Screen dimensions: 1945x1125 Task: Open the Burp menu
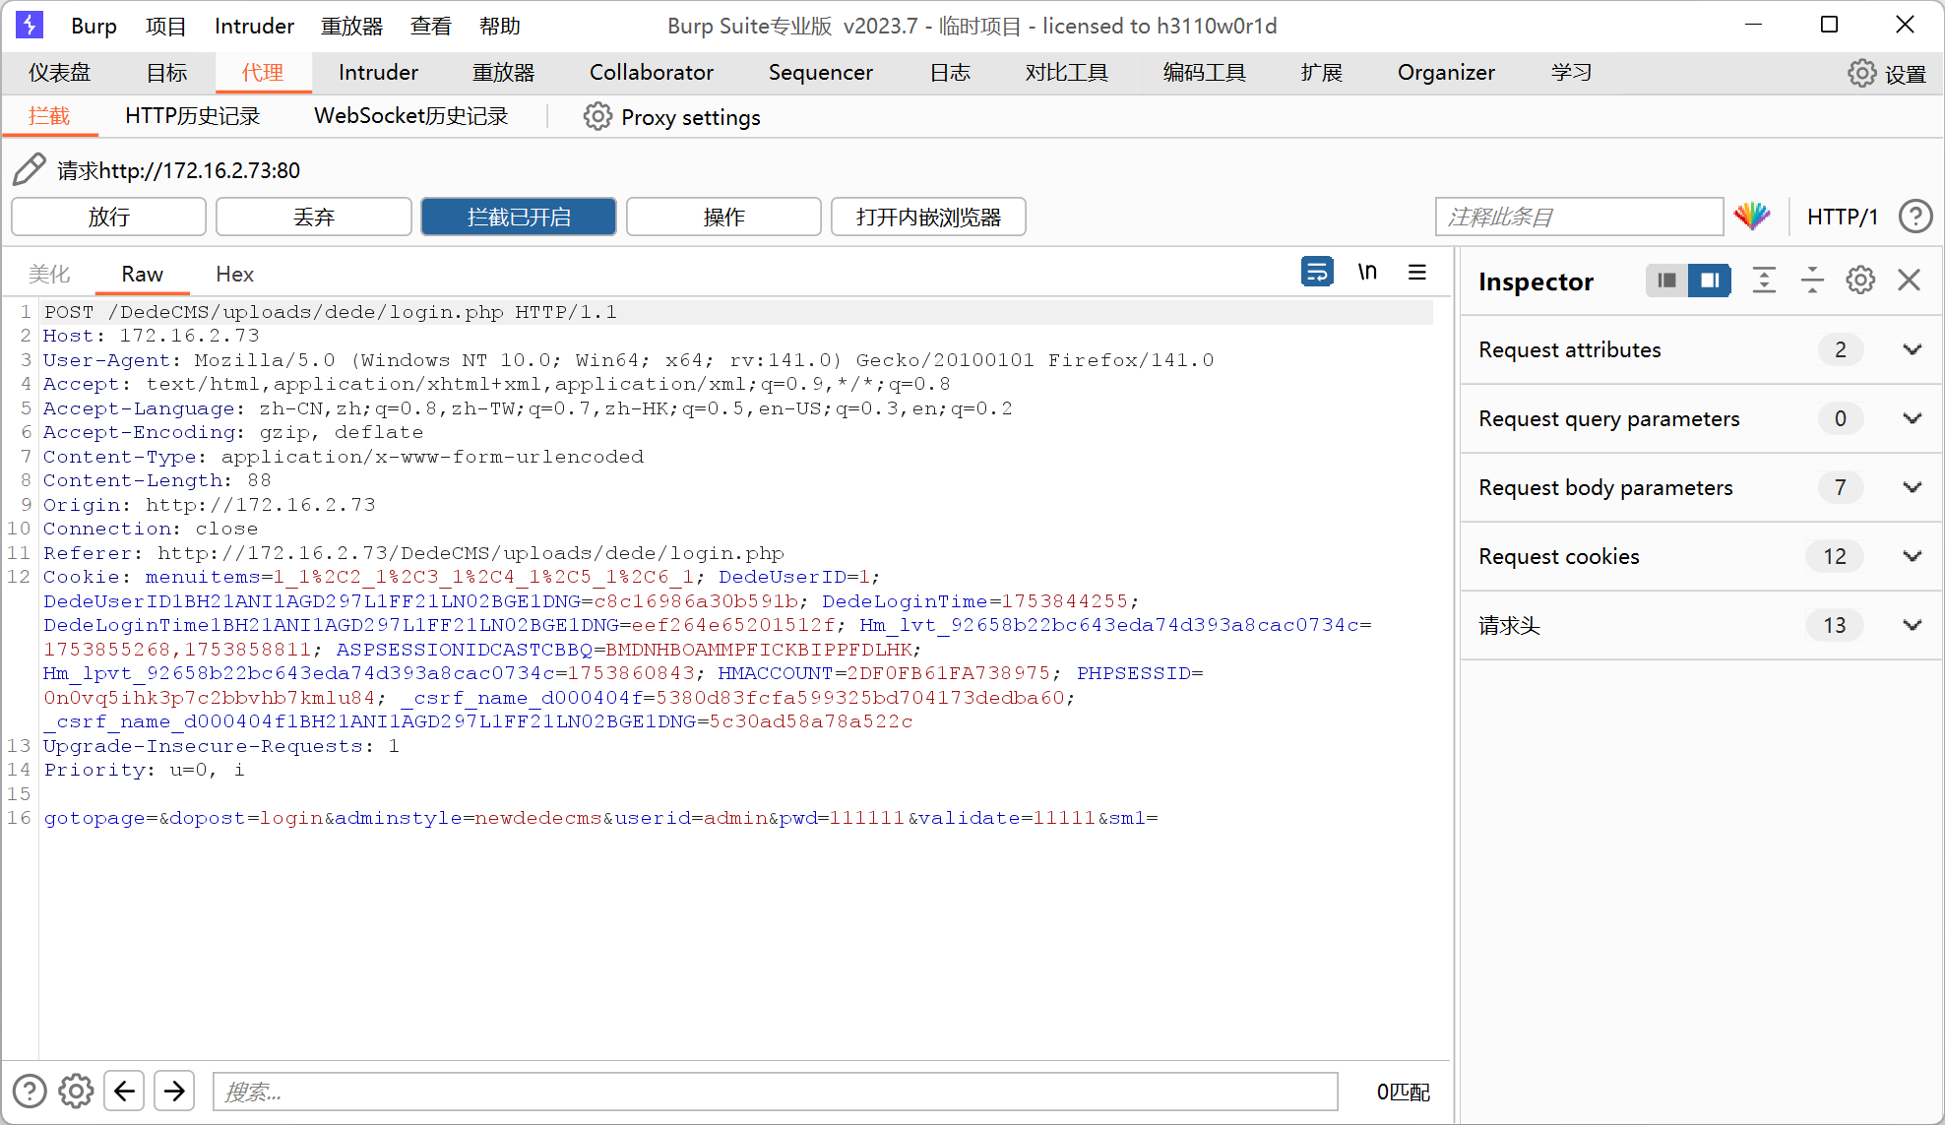[x=94, y=26]
